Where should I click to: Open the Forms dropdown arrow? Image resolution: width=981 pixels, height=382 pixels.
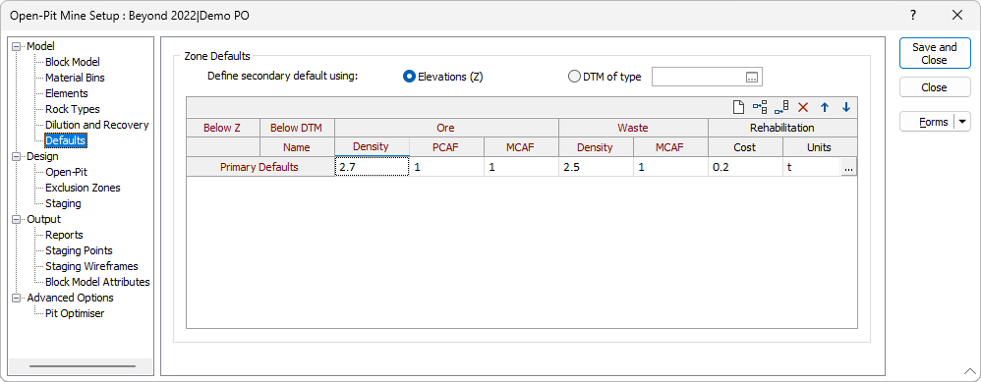click(x=962, y=122)
